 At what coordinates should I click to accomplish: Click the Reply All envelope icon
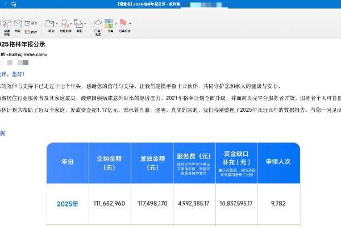[7, 24]
